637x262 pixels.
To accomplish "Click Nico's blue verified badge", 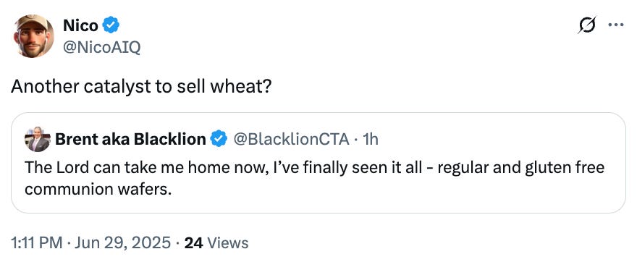I will [111, 25].
